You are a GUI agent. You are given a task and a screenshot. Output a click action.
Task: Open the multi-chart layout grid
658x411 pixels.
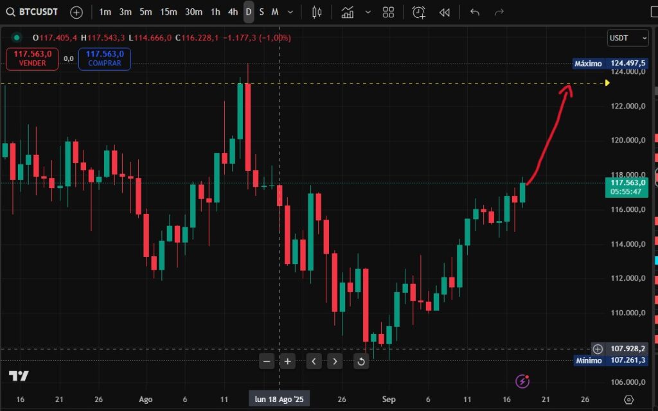(x=387, y=12)
